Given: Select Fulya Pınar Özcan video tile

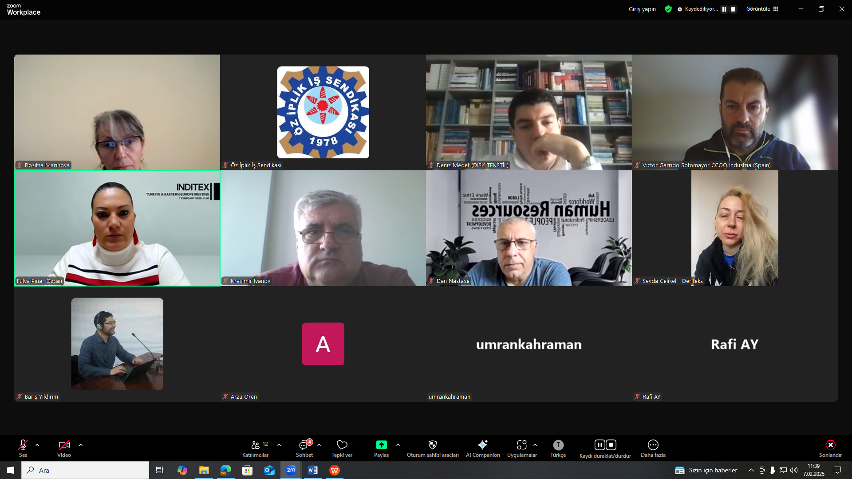Looking at the screenshot, I should point(117,228).
